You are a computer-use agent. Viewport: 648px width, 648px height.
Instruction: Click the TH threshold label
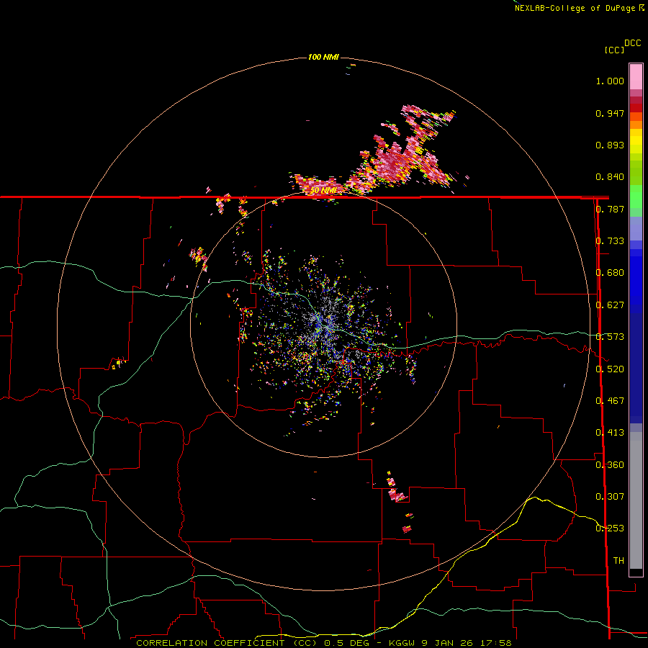pyautogui.click(x=618, y=561)
